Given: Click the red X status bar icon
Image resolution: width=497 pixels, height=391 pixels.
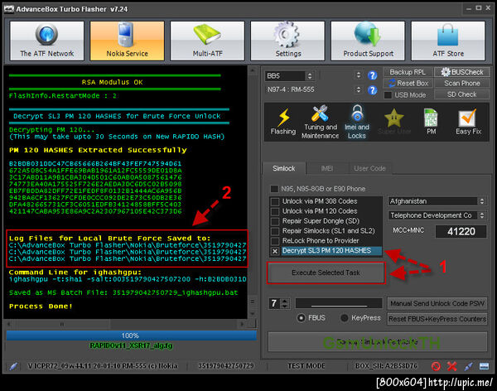Looking at the screenshot, I should click(451, 366).
